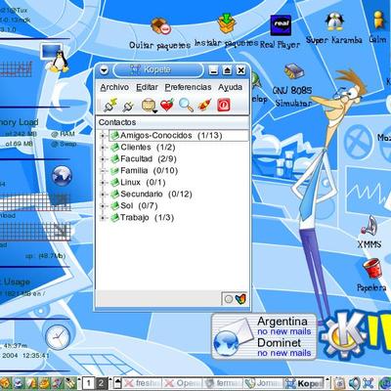
Task: Click the first panel launcher icon at bottom-left
Action: coord(5,383)
